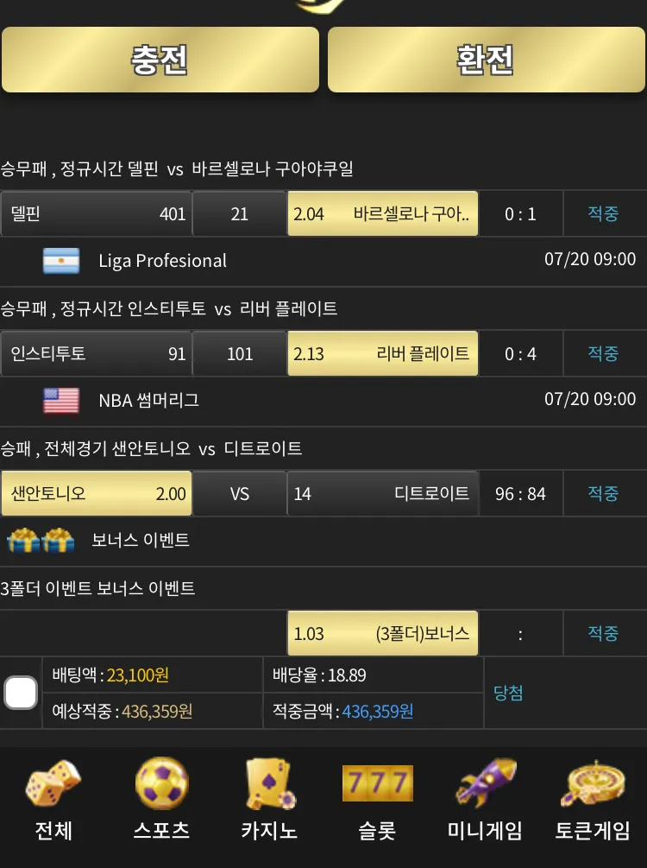Viewport: 647px width, 868px height.
Task: Click the Argentina flag for Liga Profesional
Action: pos(61,261)
